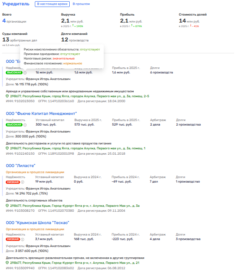Image resolution: width=237 pixels, height=277 pixels.
Task: Switch to 'В настоящее время' tab
Action: tap(52, 4)
